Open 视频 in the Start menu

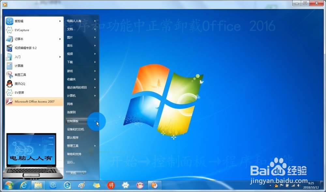(x=81, y=54)
